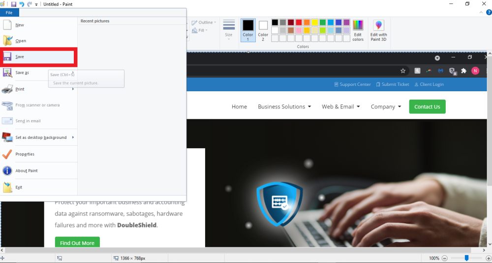Expand the Outline dropdown
The height and width of the screenshot is (263, 492).
(204, 23)
